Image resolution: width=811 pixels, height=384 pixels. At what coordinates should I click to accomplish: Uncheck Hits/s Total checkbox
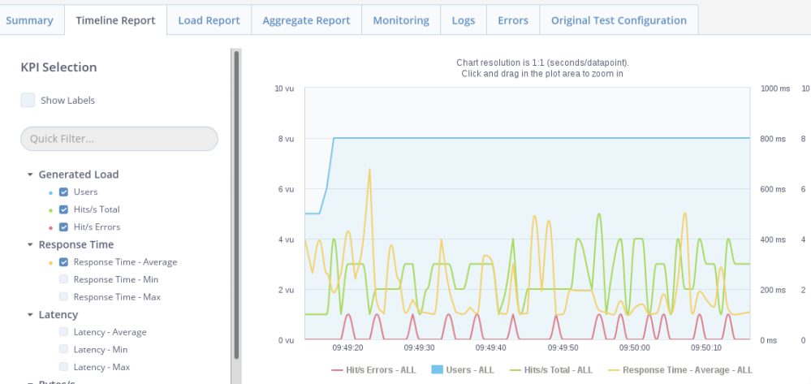click(x=63, y=209)
